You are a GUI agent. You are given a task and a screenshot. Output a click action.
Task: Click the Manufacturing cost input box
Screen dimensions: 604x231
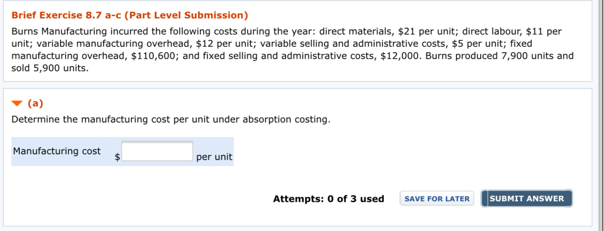tap(158, 151)
